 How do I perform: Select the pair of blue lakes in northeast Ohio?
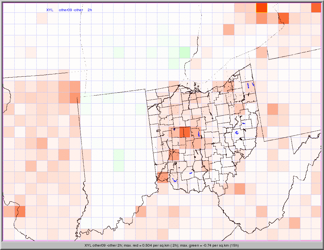pyautogui.click(x=251, y=85)
